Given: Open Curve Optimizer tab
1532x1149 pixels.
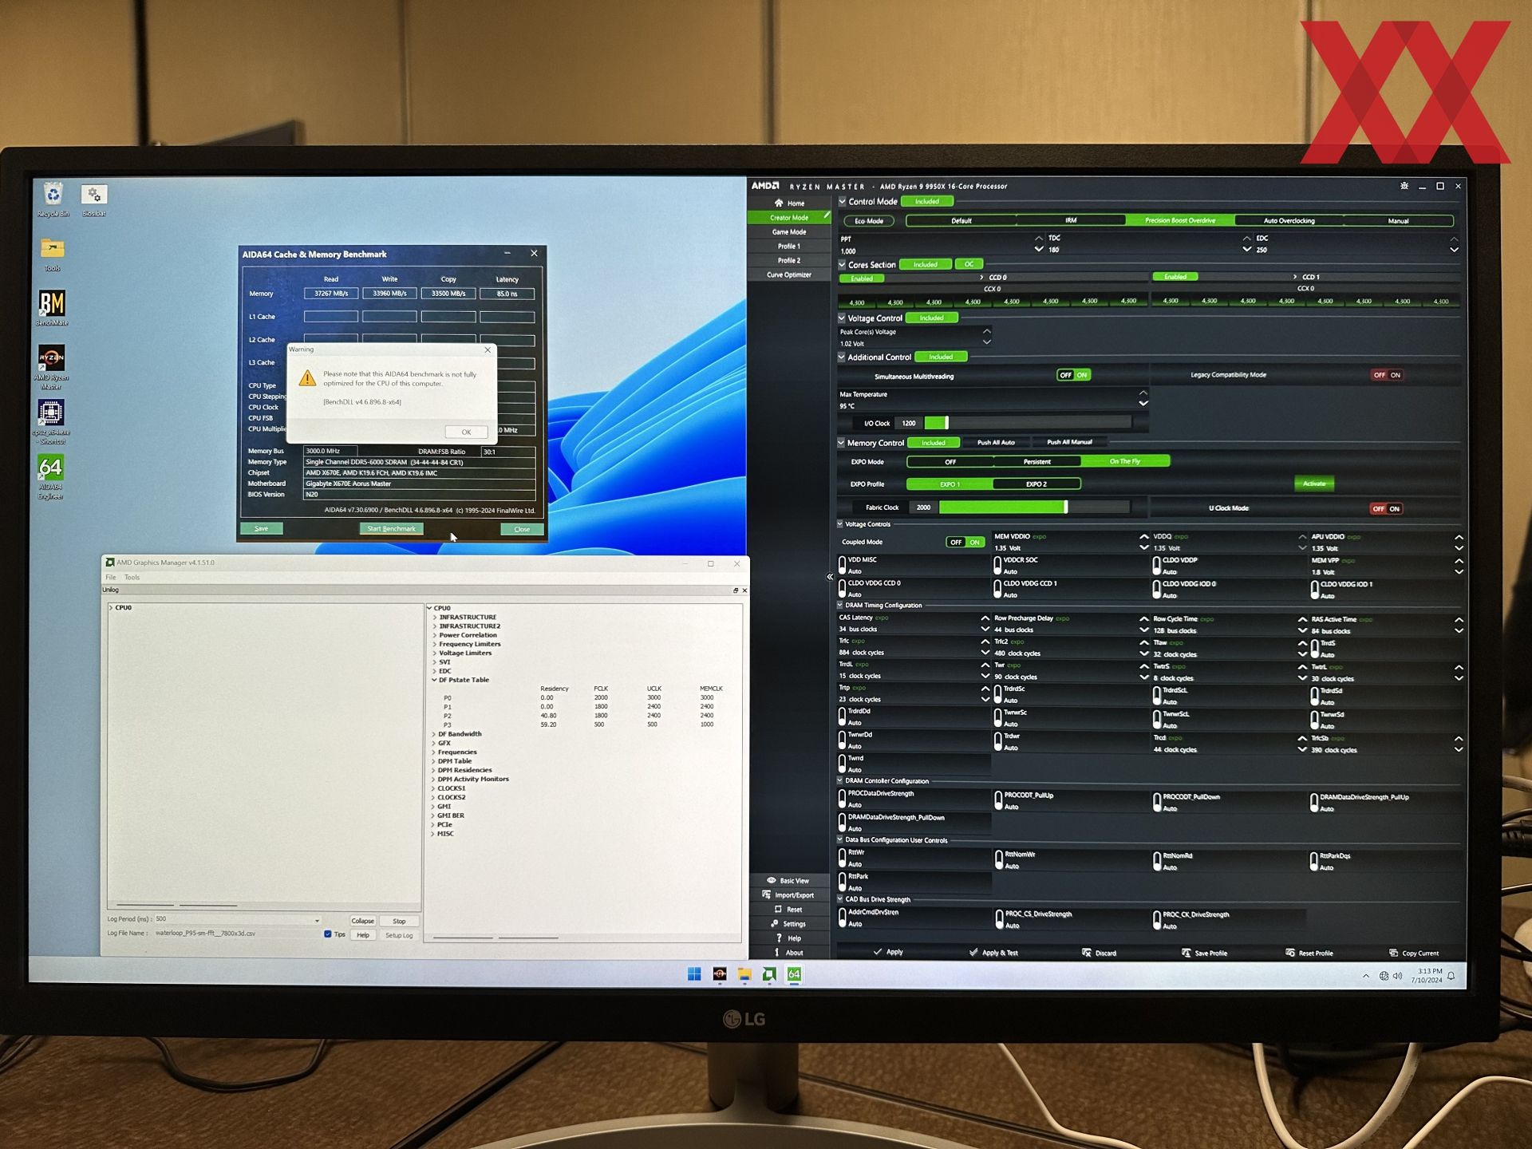Looking at the screenshot, I should click(x=788, y=275).
